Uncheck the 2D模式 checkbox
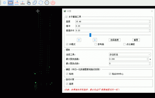The width and height of the screenshot is (155, 98). click(x=67, y=44)
